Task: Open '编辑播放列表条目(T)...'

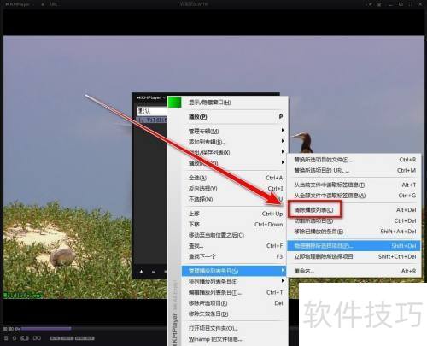Action: click(235, 292)
